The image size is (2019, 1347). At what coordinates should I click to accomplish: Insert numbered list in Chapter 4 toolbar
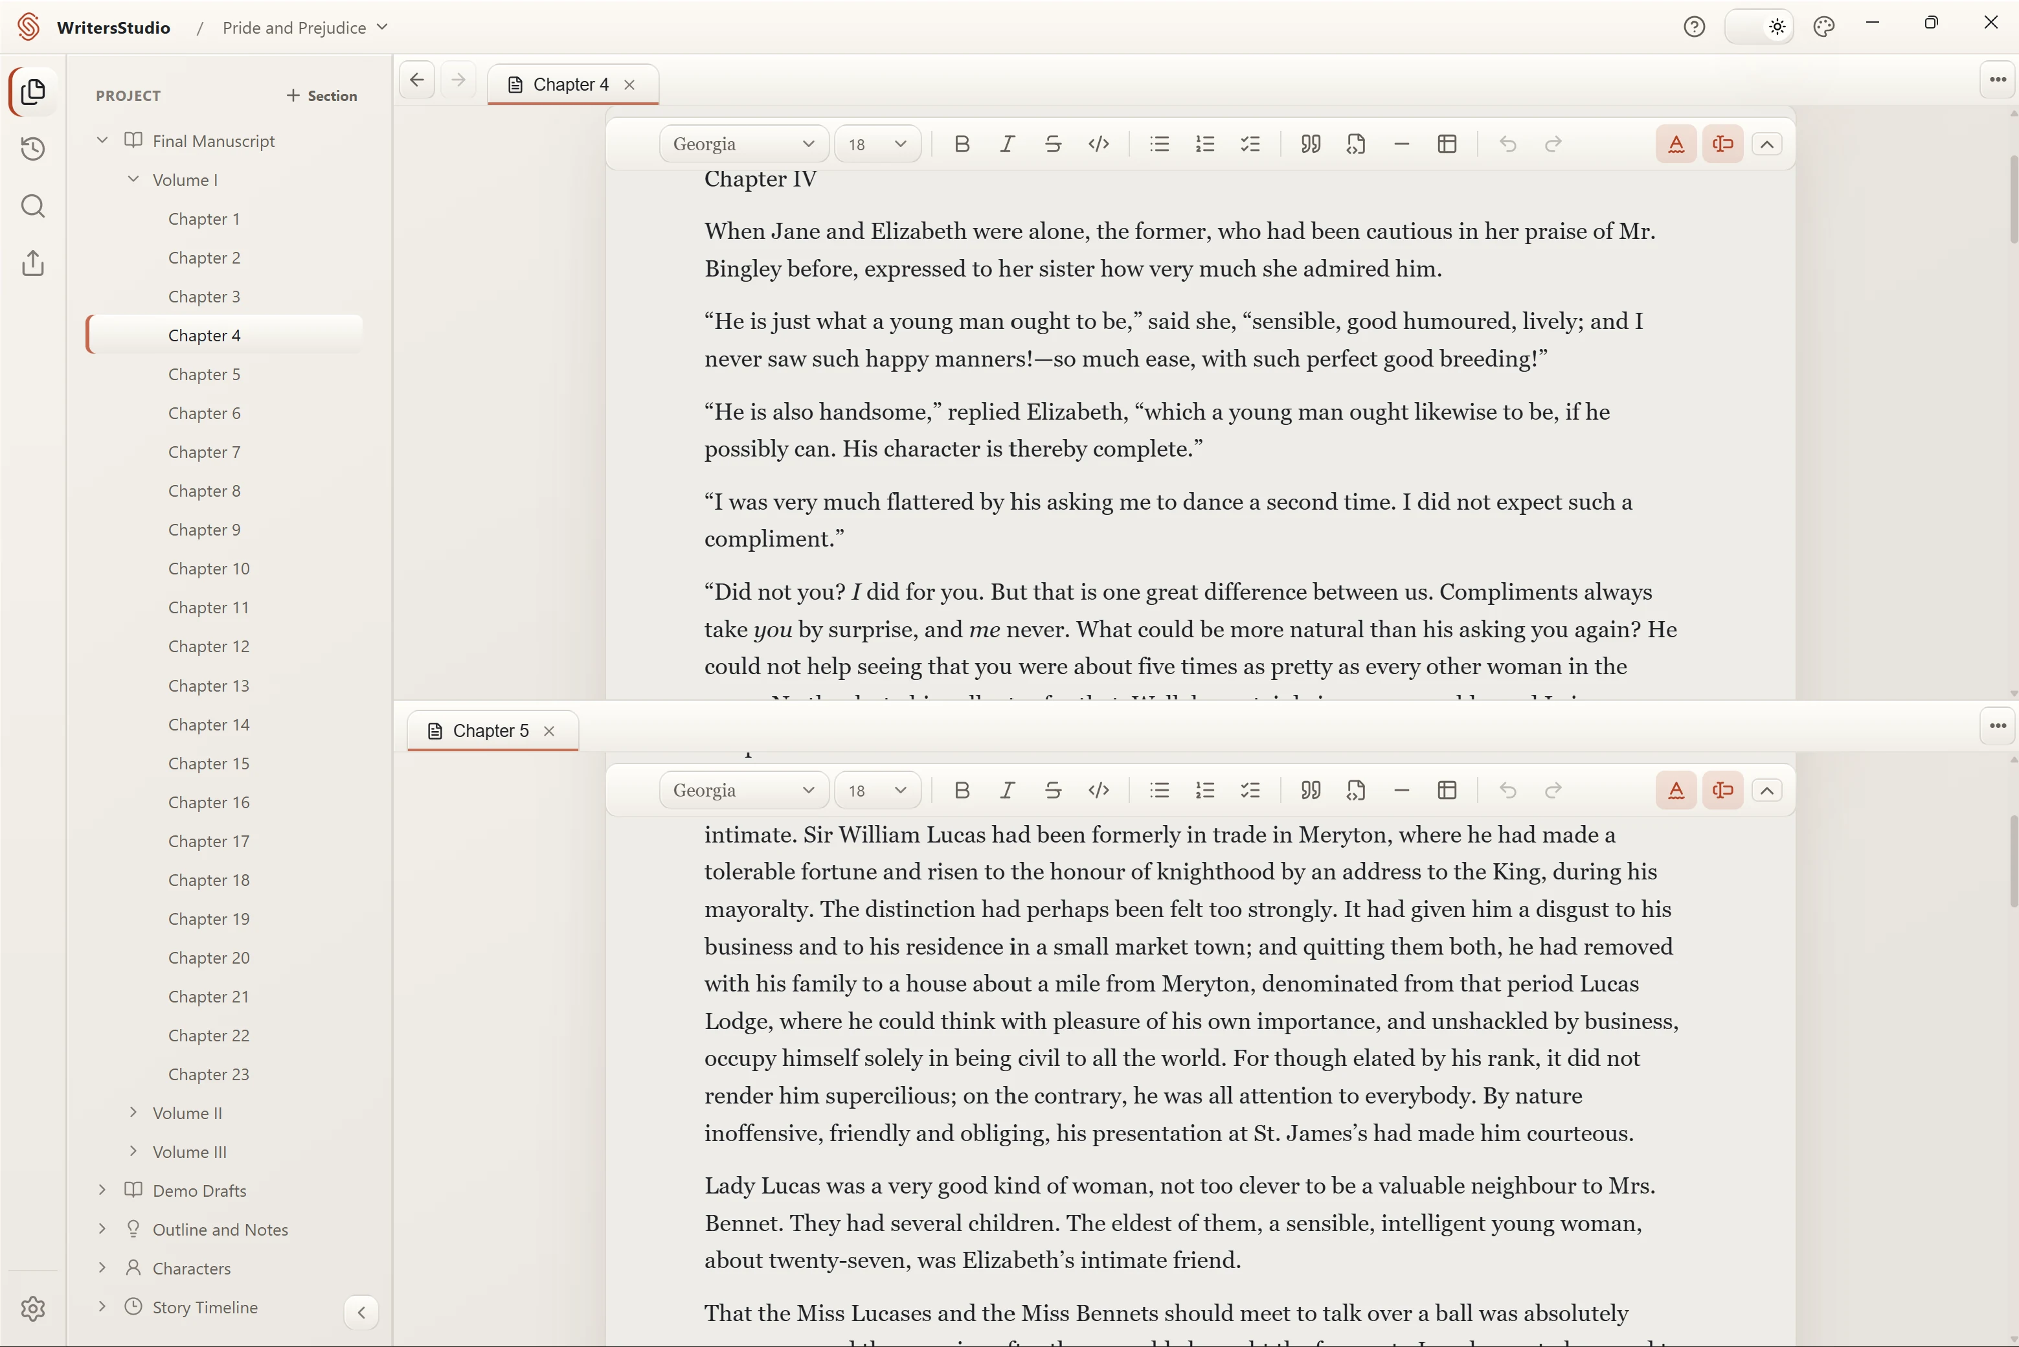1205,144
